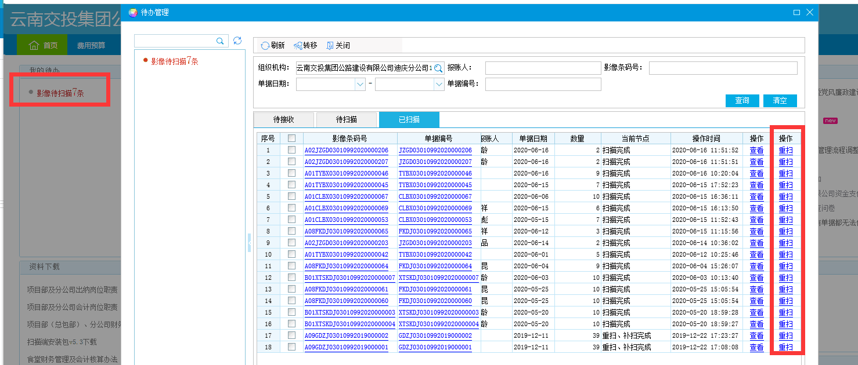Click the magnifier in the left search box
Image resolution: width=858 pixels, height=365 pixels.
tap(220, 41)
